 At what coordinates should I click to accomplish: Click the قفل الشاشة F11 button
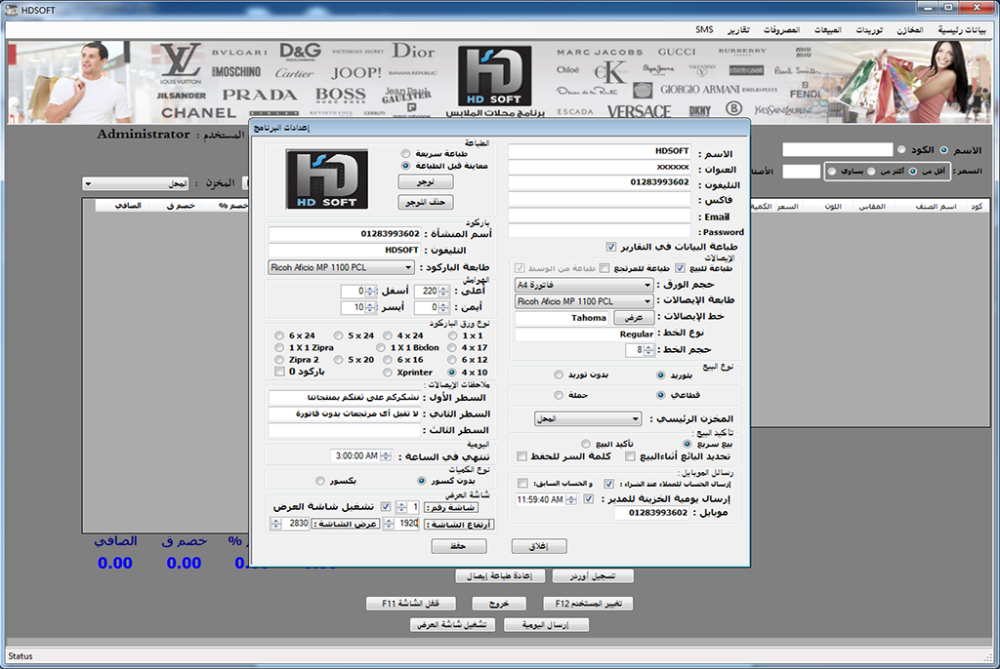pos(411,604)
